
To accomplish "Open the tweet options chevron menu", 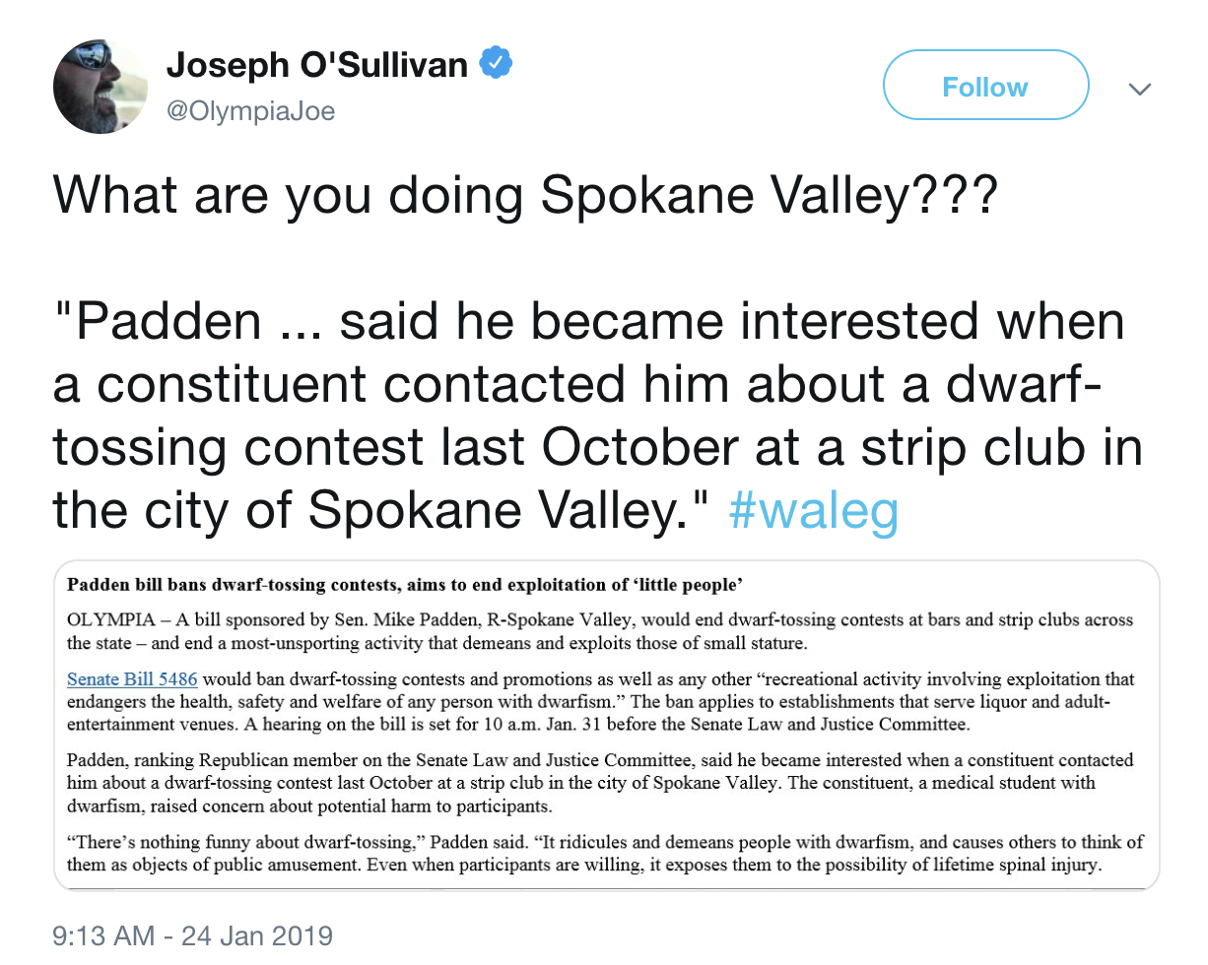I will pyautogui.click(x=1139, y=89).
